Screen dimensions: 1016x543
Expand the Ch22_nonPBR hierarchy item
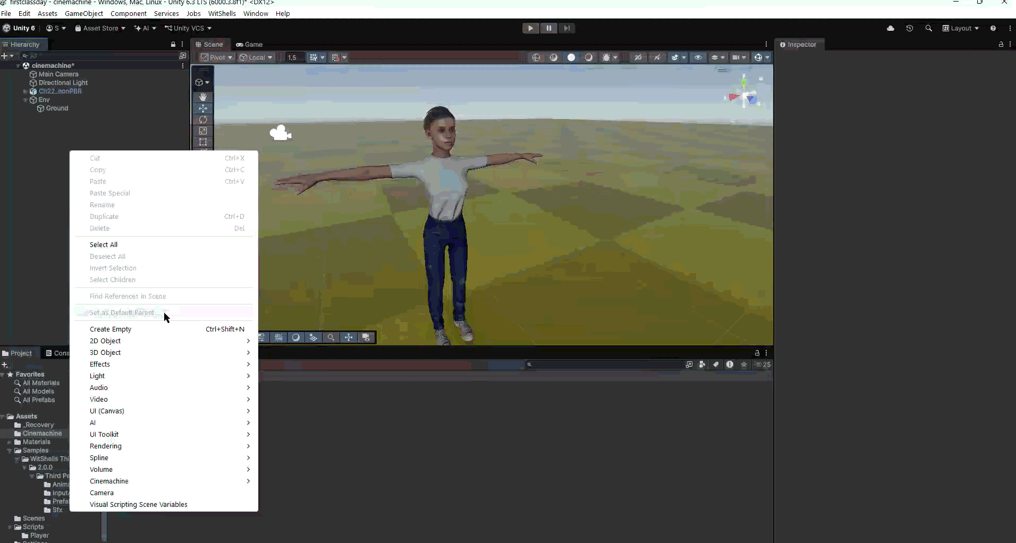click(x=26, y=91)
